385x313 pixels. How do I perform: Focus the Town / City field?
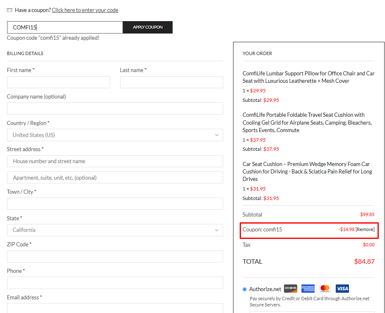coord(115,204)
